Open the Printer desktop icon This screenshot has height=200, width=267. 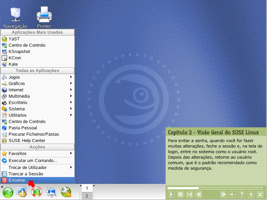[x=44, y=17]
